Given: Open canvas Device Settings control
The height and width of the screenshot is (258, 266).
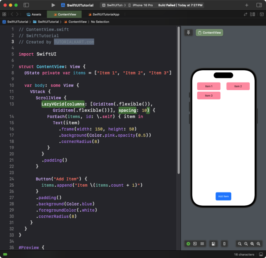Looking at the screenshot, I should (213, 244).
